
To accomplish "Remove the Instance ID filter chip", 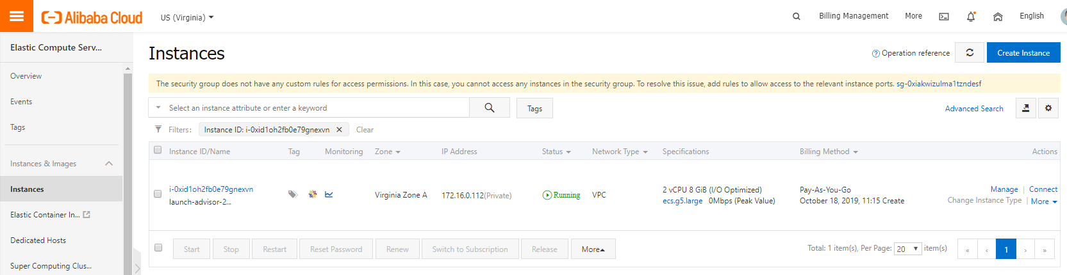I will click(x=339, y=130).
